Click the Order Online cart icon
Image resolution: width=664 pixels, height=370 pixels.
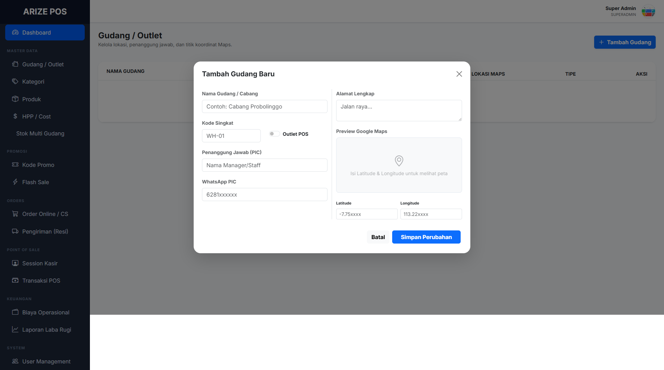pos(15,214)
